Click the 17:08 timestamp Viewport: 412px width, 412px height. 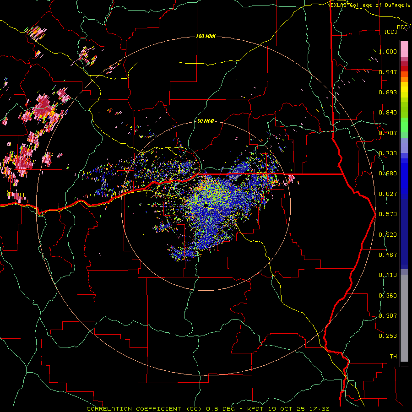point(319,409)
